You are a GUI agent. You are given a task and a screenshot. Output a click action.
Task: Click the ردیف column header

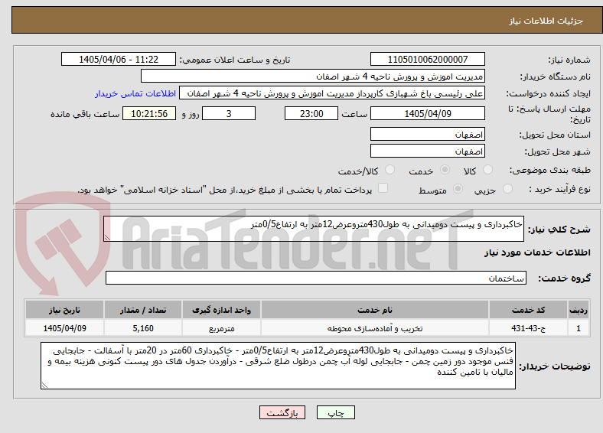[x=578, y=310]
